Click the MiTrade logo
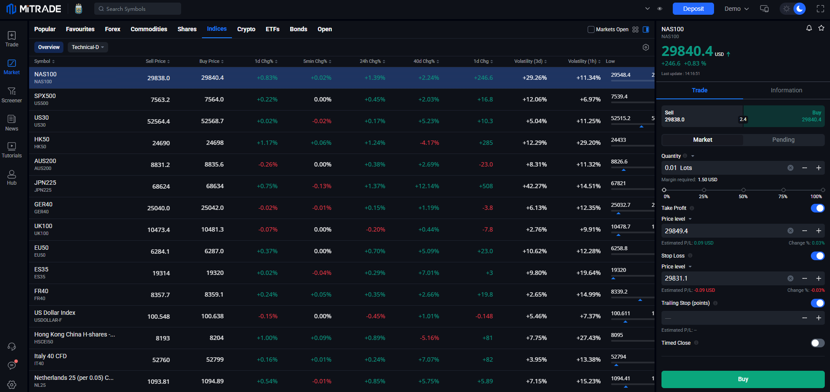Screen dimensions: 830x392 click(x=34, y=9)
